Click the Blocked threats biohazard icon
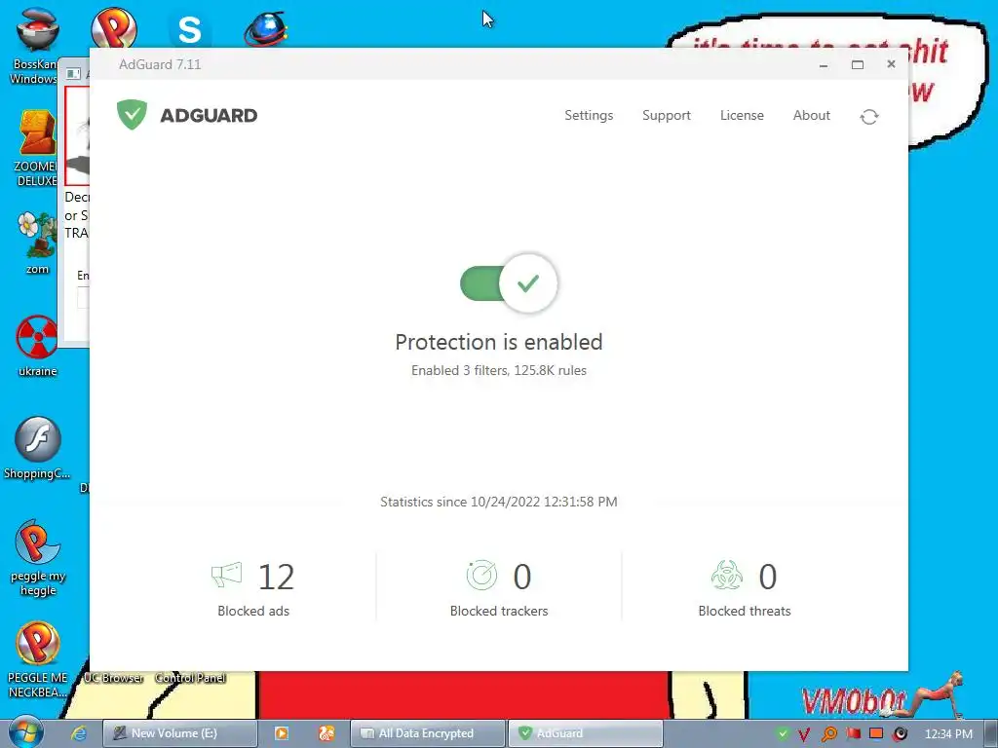Viewport: 998px width, 748px height. click(x=727, y=575)
